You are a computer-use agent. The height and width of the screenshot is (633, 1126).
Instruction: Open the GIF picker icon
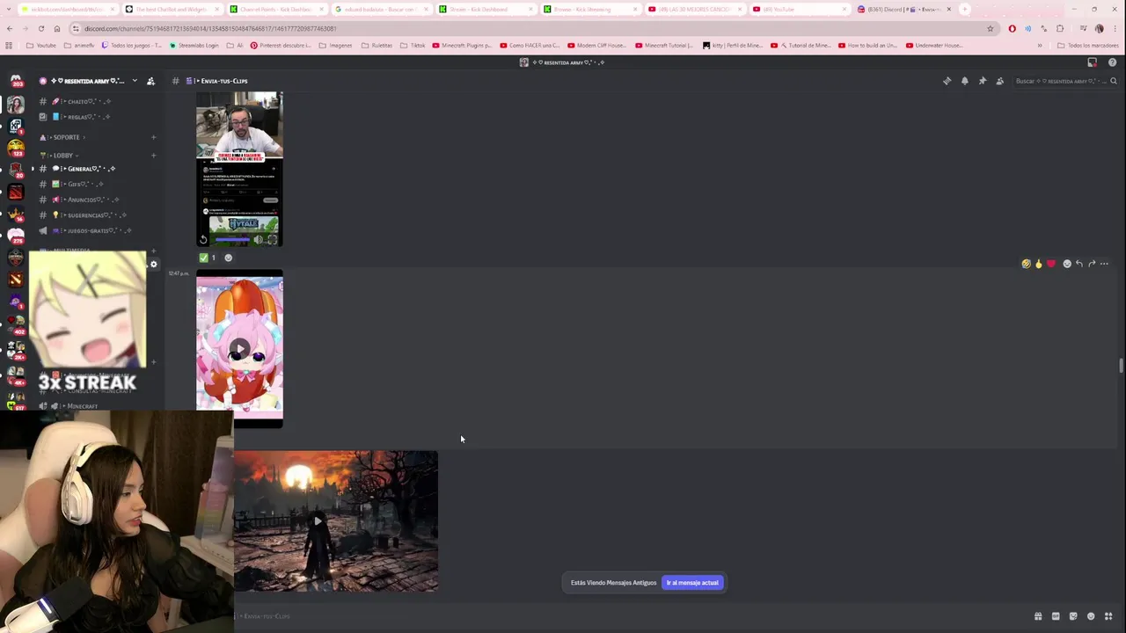click(x=1056, y=616)
